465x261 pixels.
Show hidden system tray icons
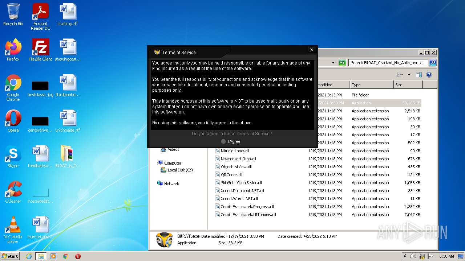coord(405,256)
